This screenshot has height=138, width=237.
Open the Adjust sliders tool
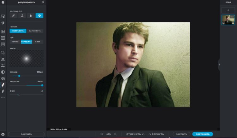click(3, 66)
